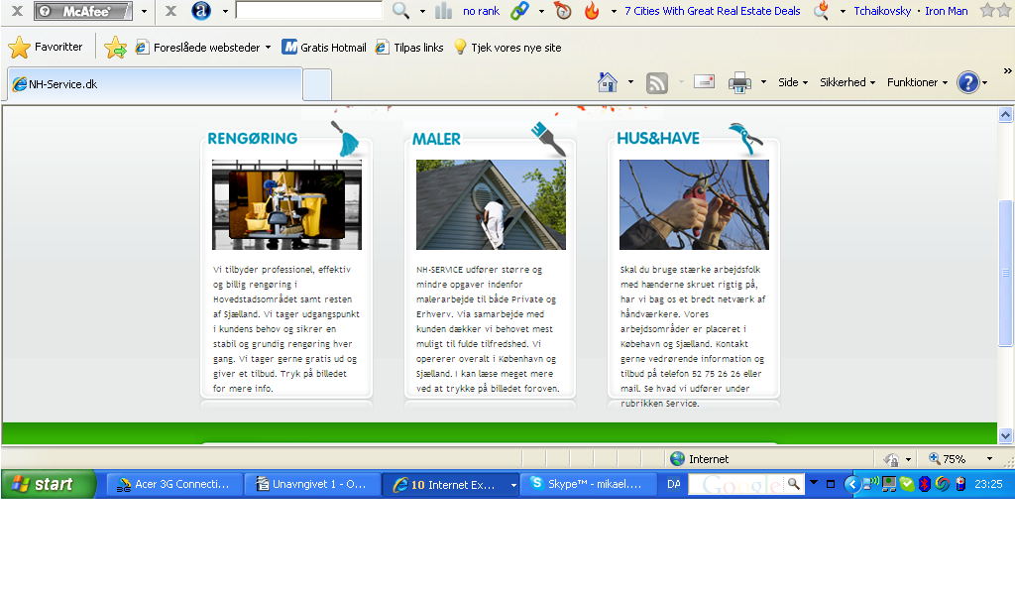
Task: Open the Sikkerhed dropdown menu
Action: 846,83
